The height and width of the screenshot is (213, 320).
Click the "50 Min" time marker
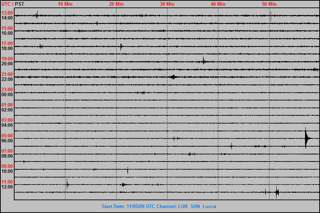click(x=269, y=4)
